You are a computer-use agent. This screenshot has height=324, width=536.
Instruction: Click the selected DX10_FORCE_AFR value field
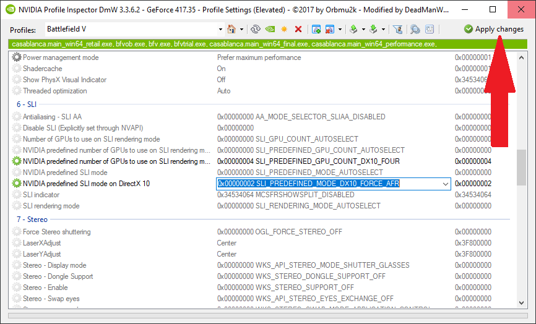(308, 184)
